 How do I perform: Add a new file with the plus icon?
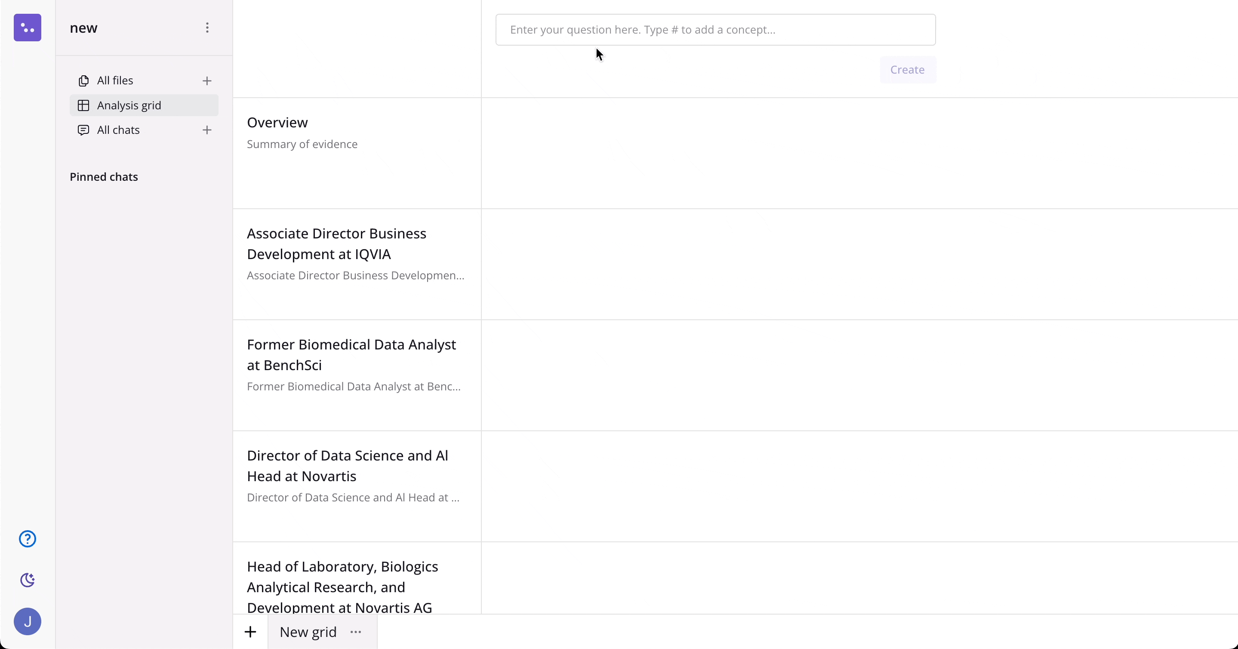point(207,81)
